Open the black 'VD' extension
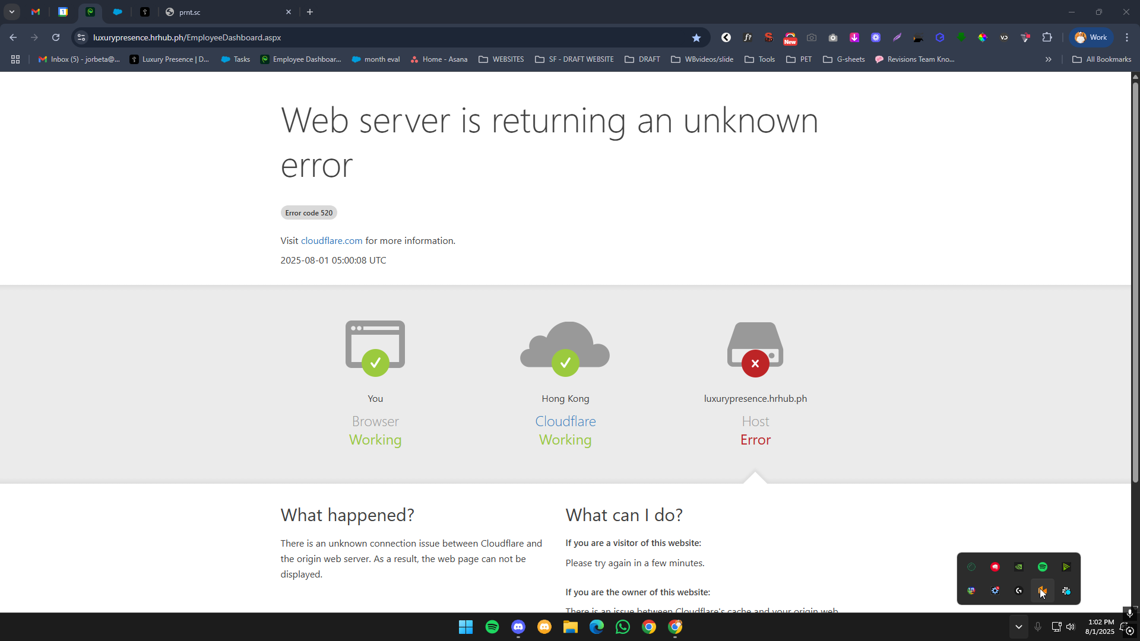The image size is (1140, 641). coord(1004,37)
